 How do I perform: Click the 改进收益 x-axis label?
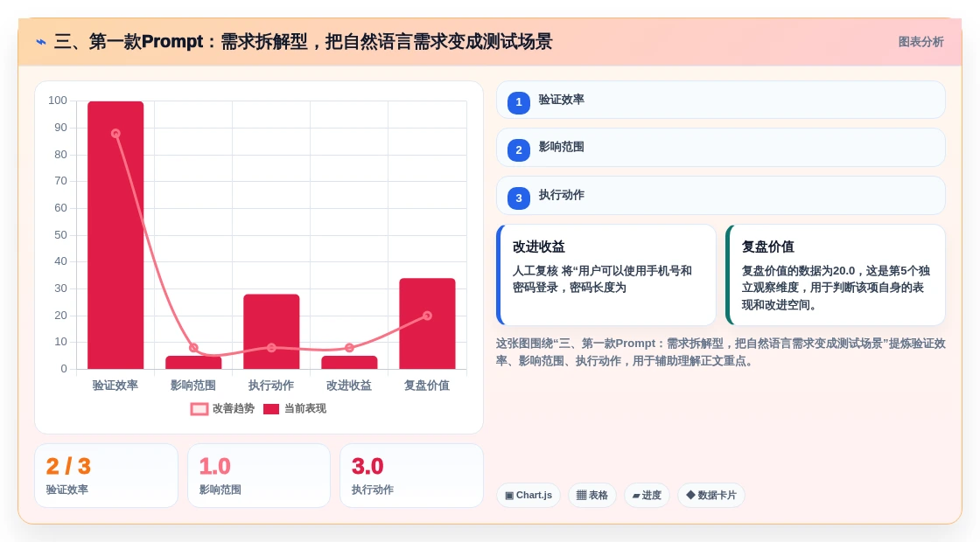click(x=349, y=386)
